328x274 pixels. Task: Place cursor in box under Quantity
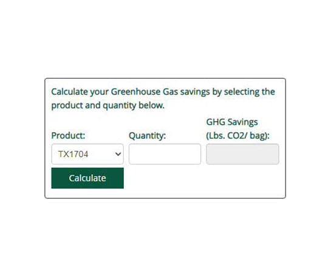point(165,154)
